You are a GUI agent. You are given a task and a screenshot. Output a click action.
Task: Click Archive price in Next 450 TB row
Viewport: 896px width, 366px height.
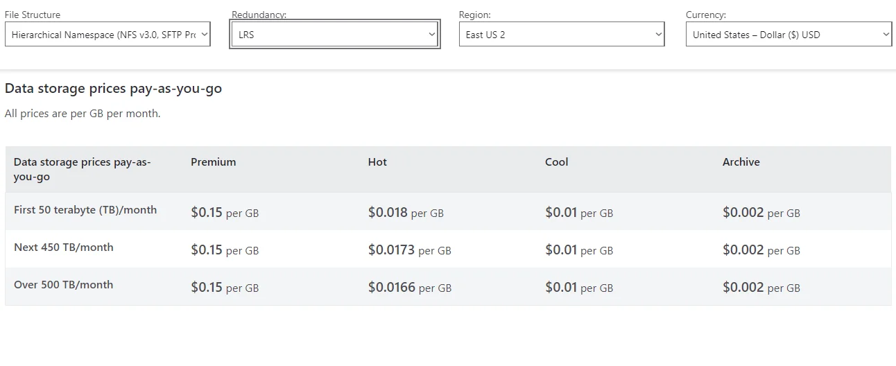761,250
